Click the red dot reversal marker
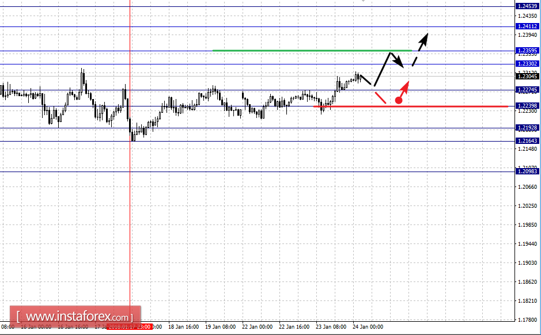Screen dimensions: 541x335 point(399,100)
